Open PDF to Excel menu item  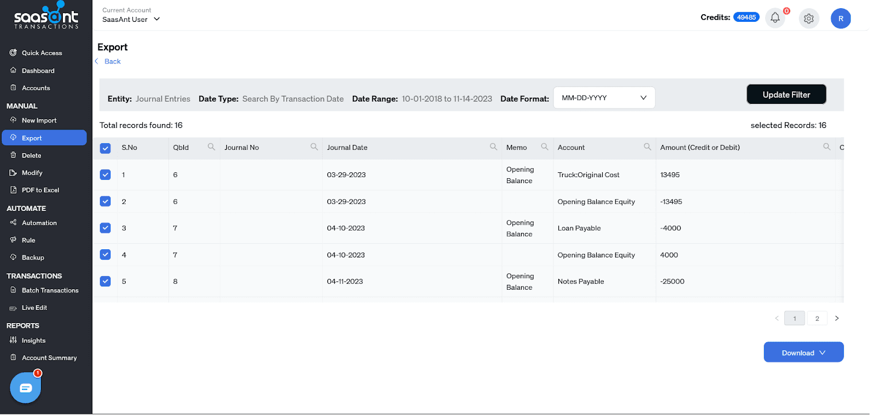pyautogui.click(x=40, y=190)
